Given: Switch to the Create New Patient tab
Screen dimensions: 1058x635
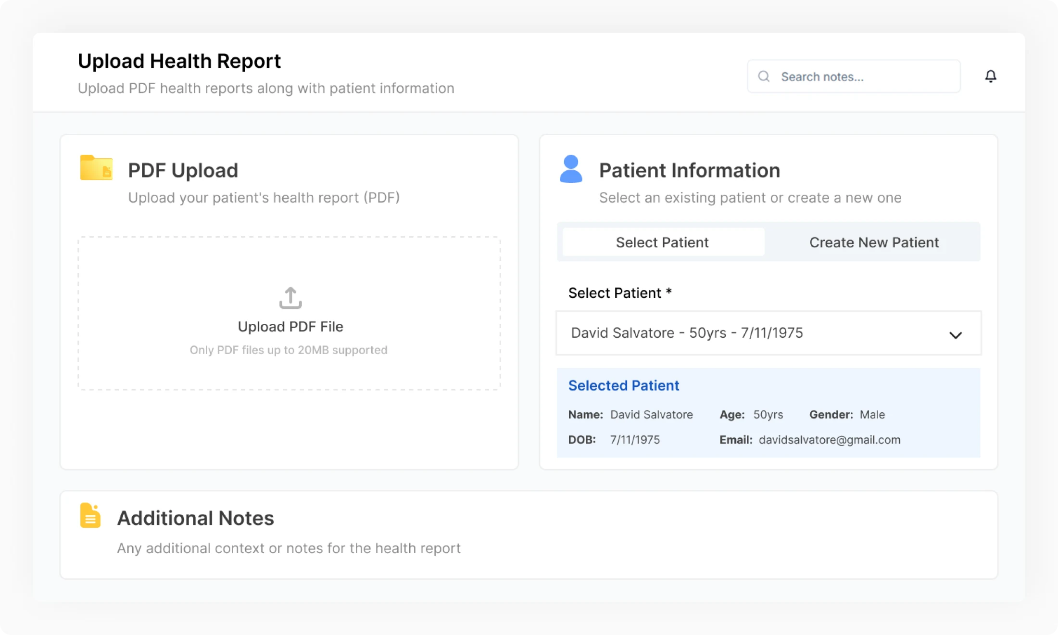Looking at the screenshot, I should pyautogui.click(x=874, y=242).
